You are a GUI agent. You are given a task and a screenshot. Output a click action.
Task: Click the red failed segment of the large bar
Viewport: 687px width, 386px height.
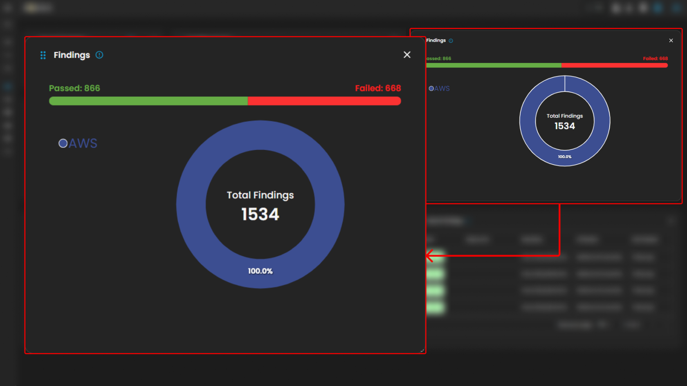tap(324, 101)
